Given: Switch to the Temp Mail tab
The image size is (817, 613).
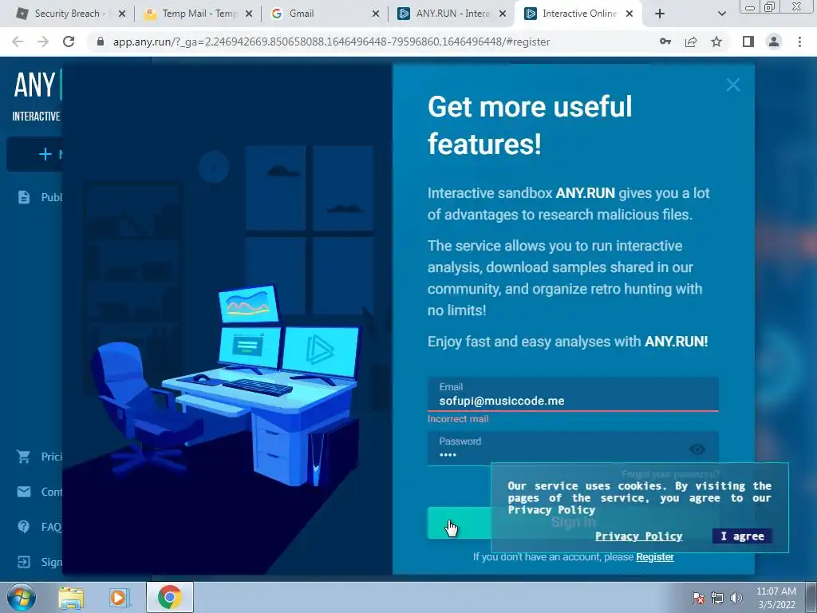Looking at the screenshot, I should coord(198,14).
